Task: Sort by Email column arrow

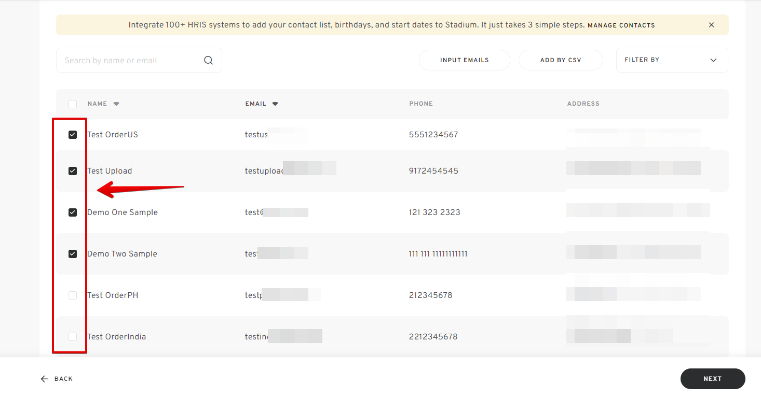Action: [275, 104]
